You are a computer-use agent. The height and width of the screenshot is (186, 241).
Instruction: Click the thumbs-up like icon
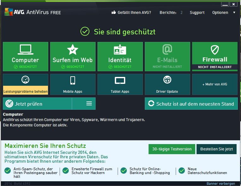pyautogui.click(x=114, y=12)
